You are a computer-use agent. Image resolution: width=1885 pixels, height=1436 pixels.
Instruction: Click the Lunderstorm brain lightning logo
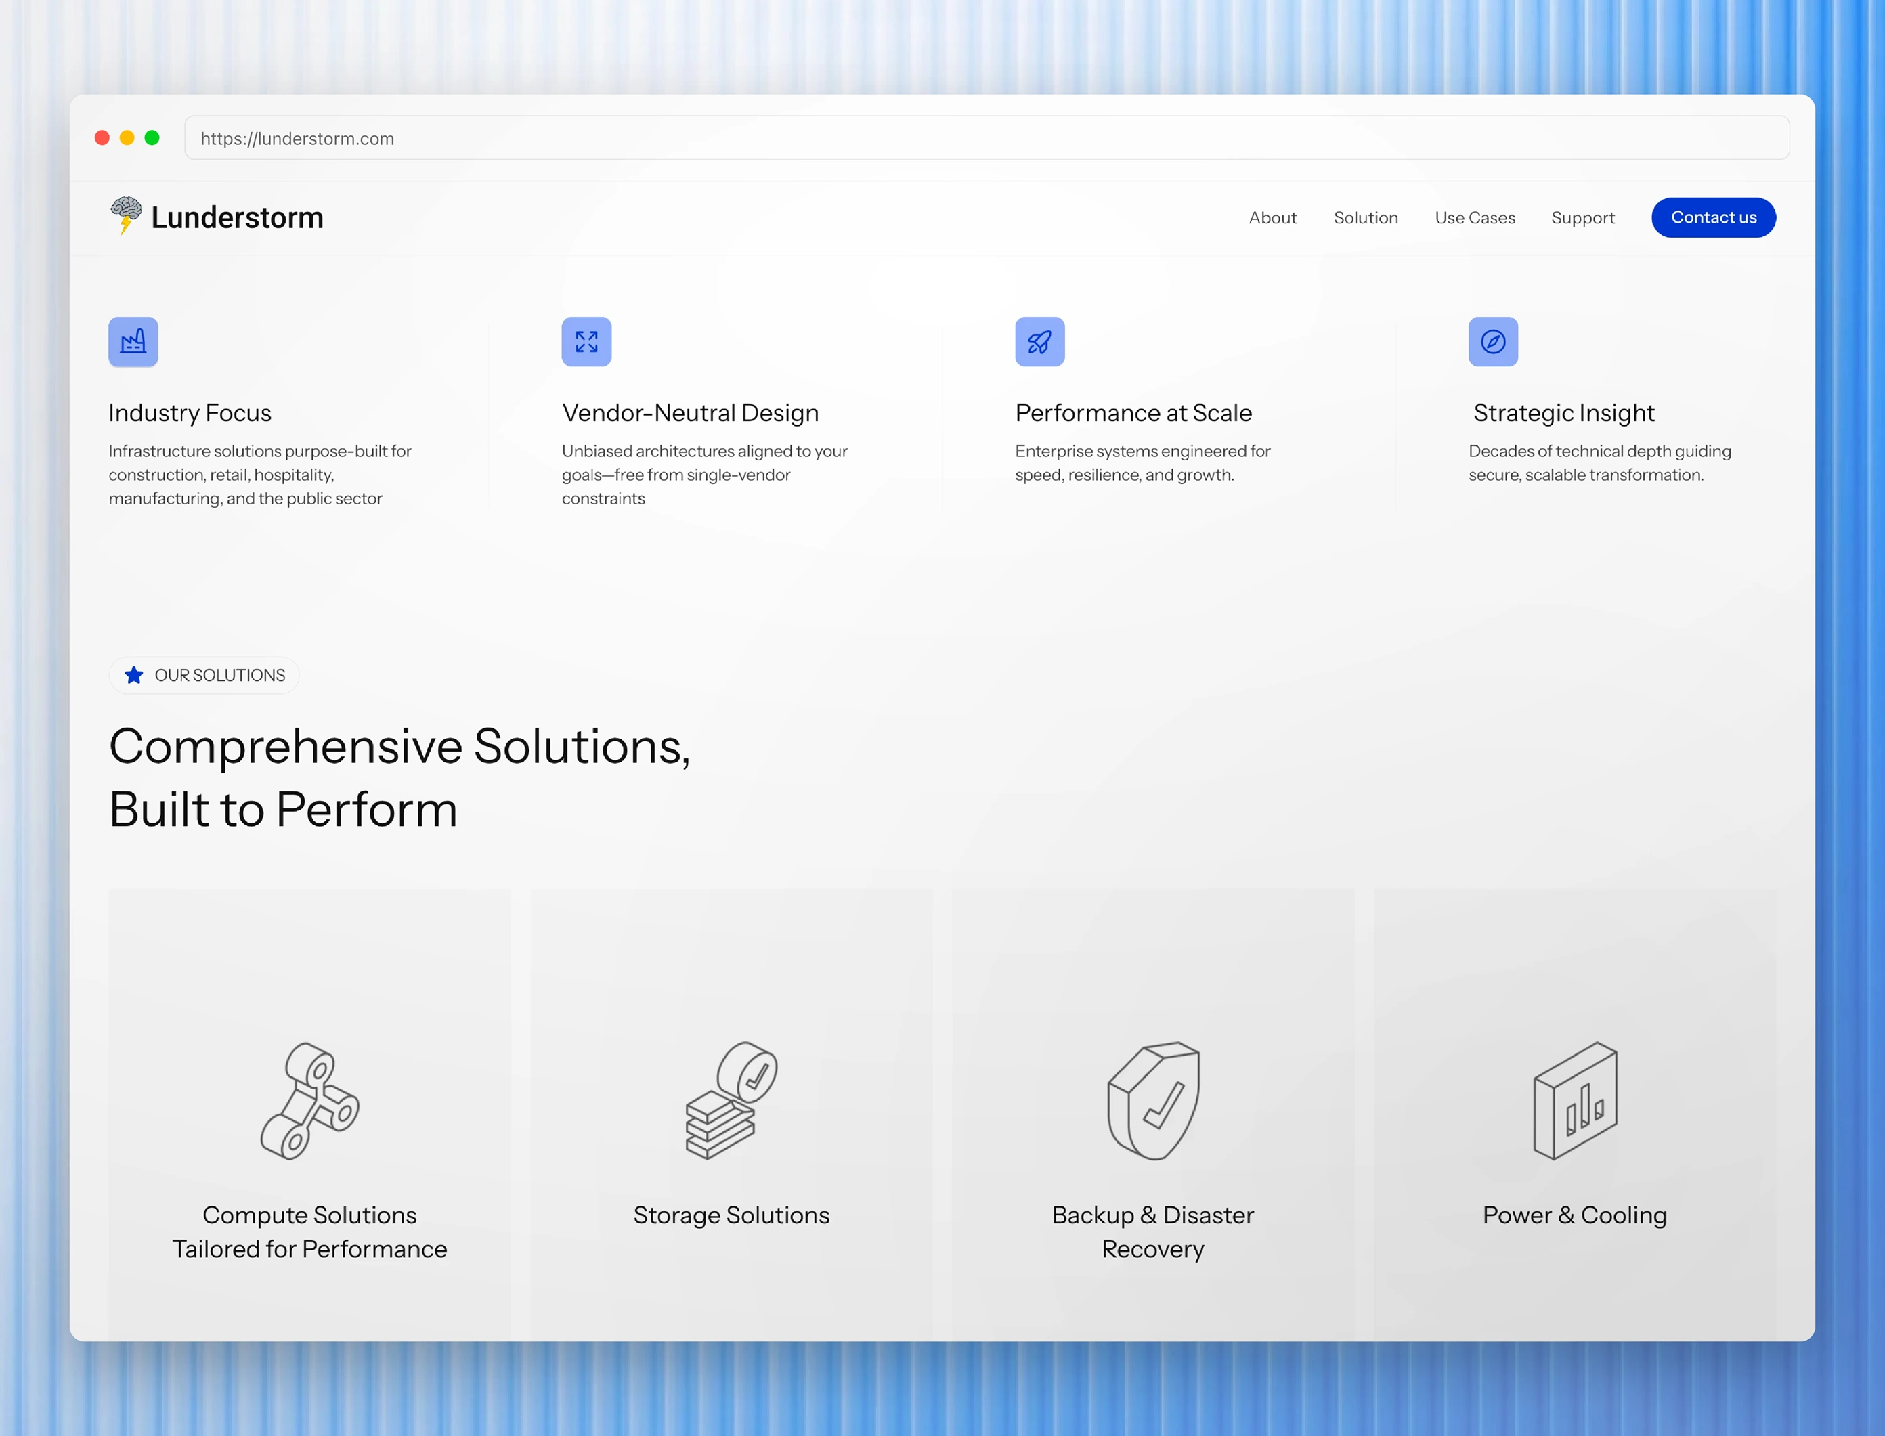[x=126, y=215]
